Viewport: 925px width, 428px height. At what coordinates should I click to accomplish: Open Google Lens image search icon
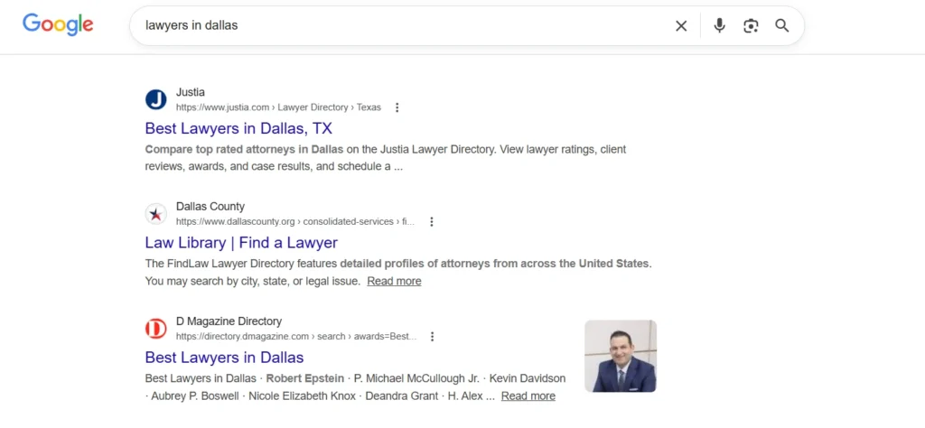tap(751, 26)
